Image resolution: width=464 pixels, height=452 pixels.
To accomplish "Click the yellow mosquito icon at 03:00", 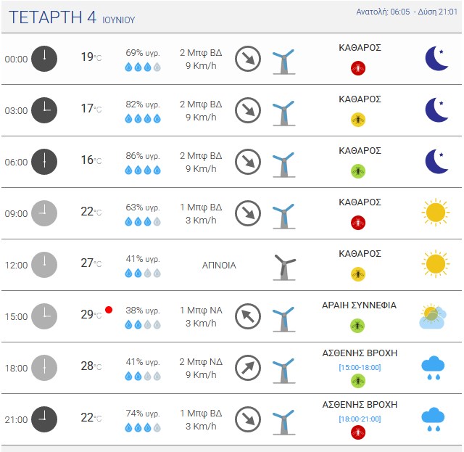I will pyautogui.click(x=357, y=120).
